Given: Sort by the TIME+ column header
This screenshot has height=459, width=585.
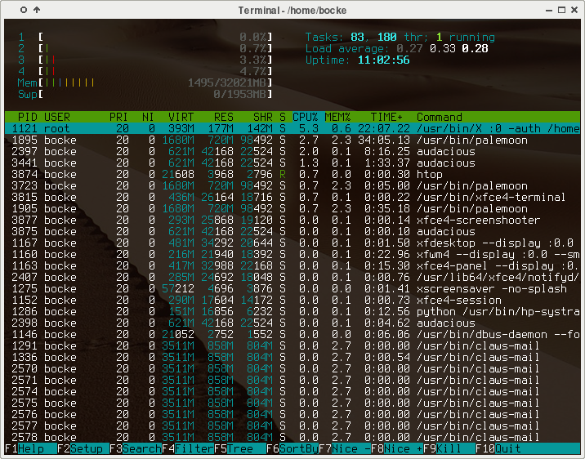Looking at the screenshot, I should pos(386,117).
